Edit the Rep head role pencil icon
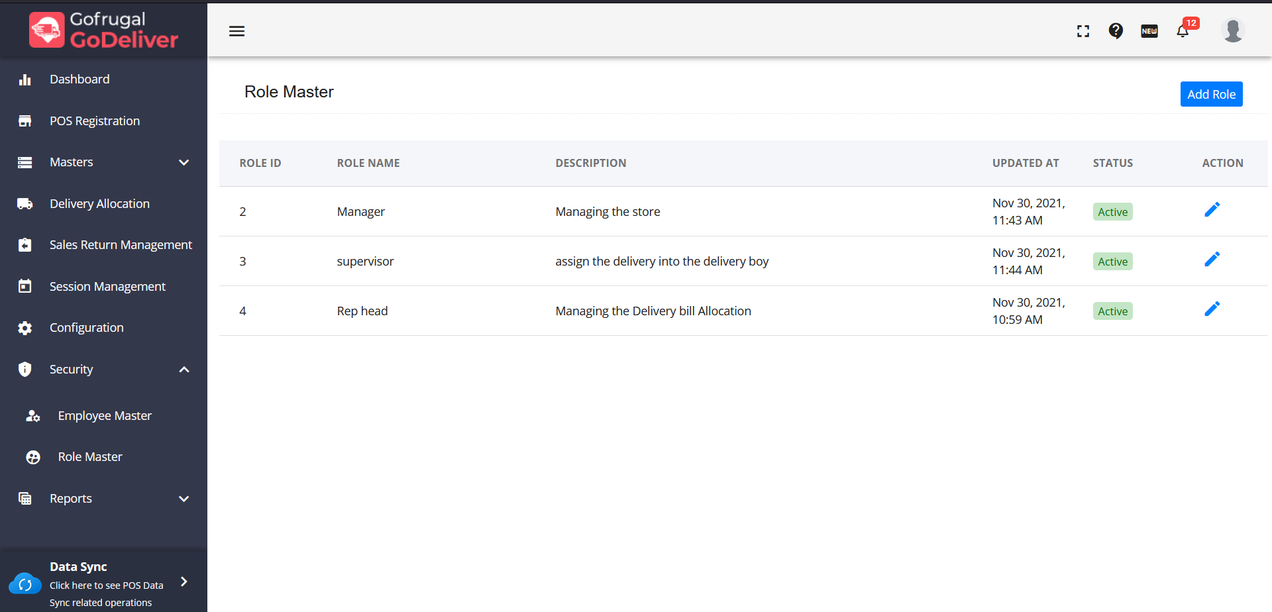This screenshot has height=612, width=1272. (x=1212, y=309)
